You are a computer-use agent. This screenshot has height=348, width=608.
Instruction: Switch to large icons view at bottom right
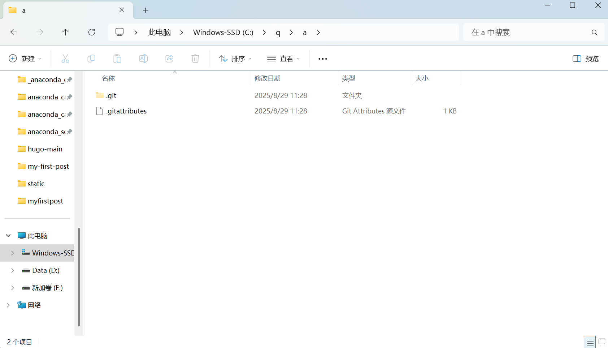pyautogui.click(x=602, y=341)
